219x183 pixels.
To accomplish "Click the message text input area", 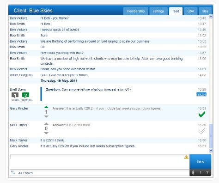I will pos(100,162).
